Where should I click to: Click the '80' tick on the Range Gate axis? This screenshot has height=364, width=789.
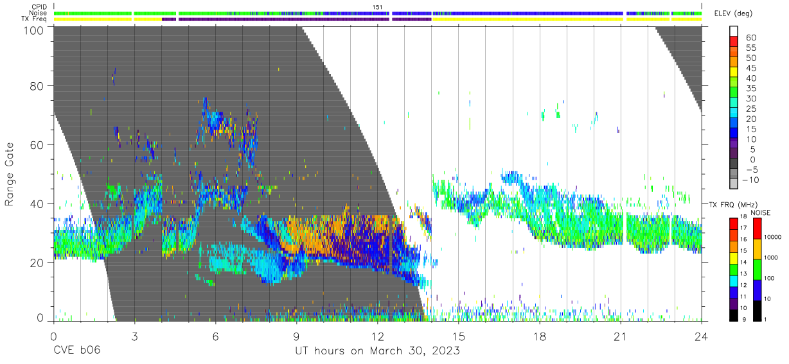click(x=37, y=85)
